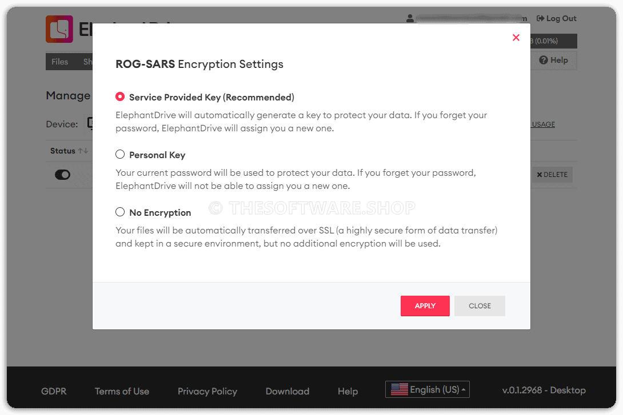
Task: Expand the English (US) language dropdown
Action: (x=428, y=389)
